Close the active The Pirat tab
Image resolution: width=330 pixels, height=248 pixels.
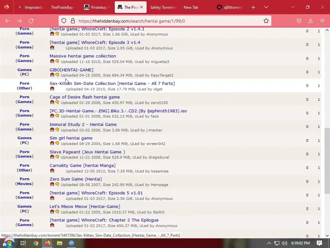(141, 7)
